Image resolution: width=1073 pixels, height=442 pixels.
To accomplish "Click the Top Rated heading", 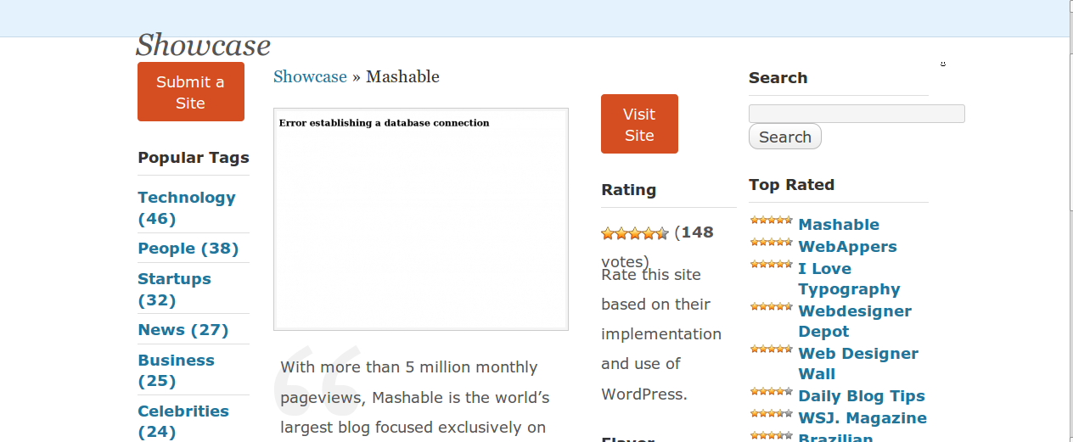I will [x=791, y=185].
